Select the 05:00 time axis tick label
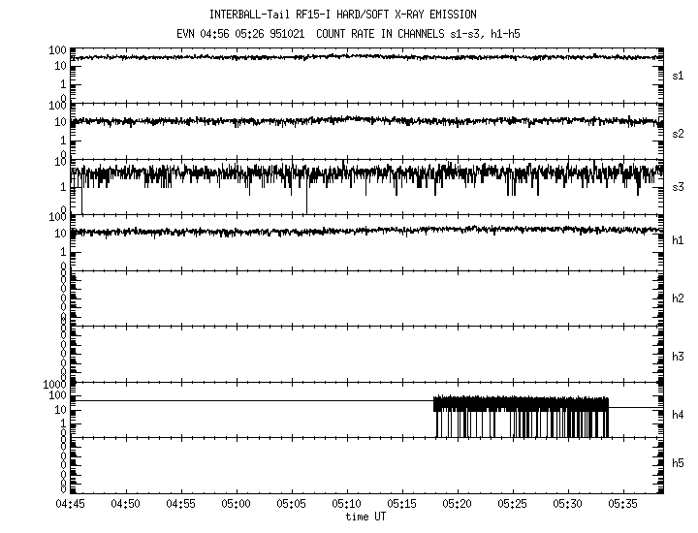The width and height of the screenshot is (698, 533). tap(237, 505)
